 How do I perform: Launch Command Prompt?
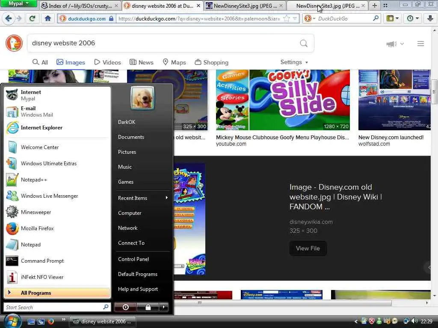(x=57, y=261)
